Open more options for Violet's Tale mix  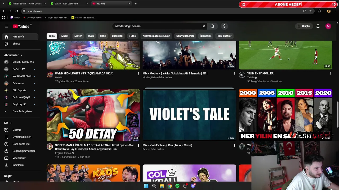coord(234,146)
